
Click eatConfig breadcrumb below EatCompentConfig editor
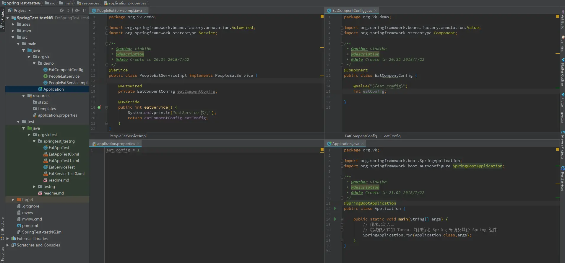[392, 136]
